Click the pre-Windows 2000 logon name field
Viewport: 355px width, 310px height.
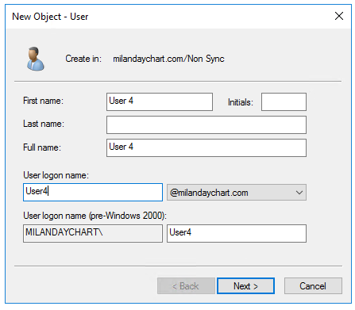tap(237, 233)
